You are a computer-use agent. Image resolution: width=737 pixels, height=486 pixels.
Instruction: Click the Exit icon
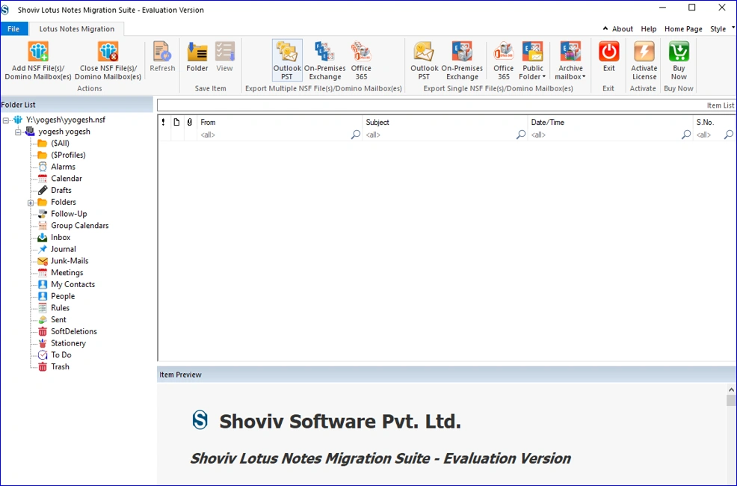point(608,58)
